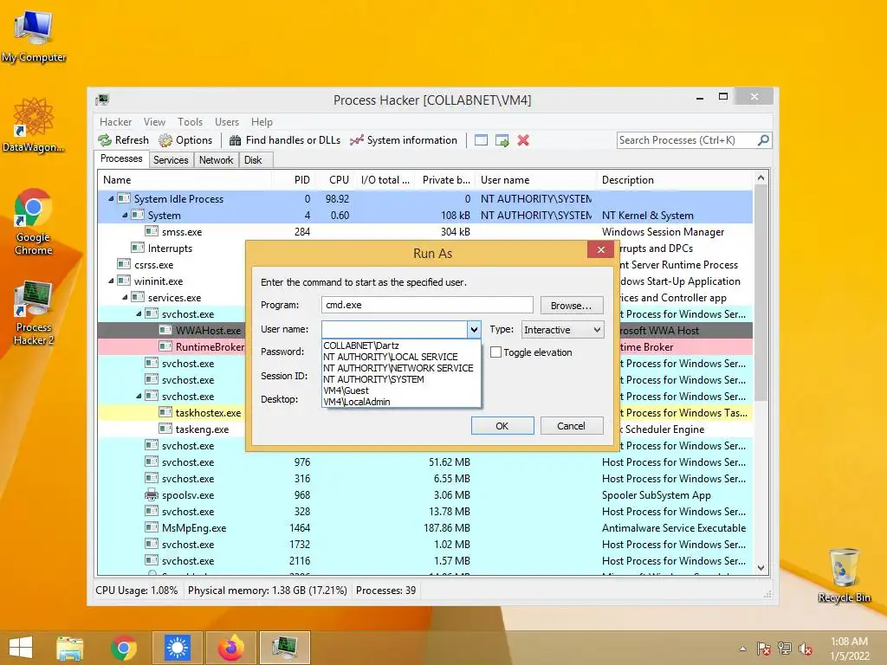Open Google Chrome desktop shortcut
887x665 pixels.
click(x=34, y=223)
